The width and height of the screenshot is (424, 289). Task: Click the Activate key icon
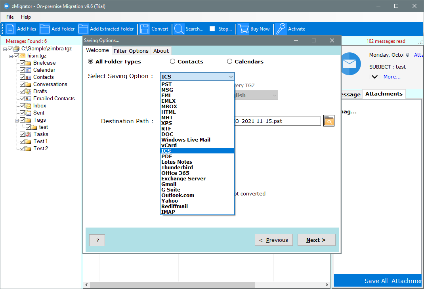[x=281, y=29]
